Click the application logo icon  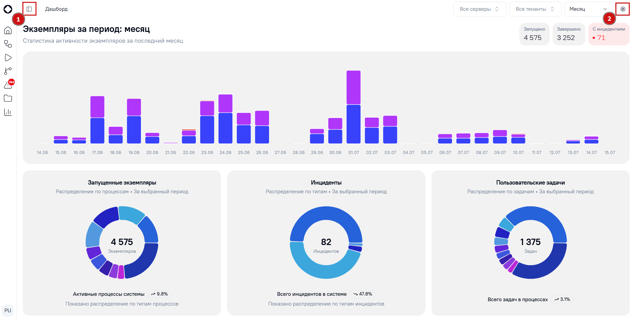pyautogui.click(x=8, y=9)
